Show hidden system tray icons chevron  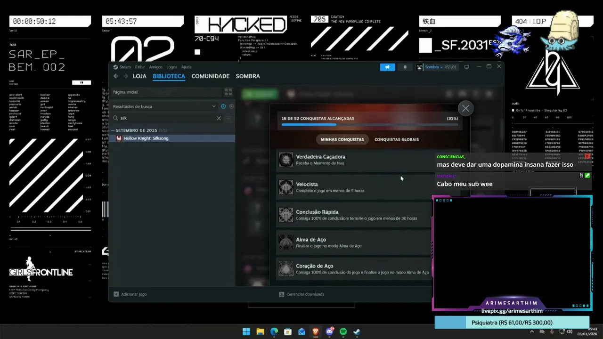[532, 331]
